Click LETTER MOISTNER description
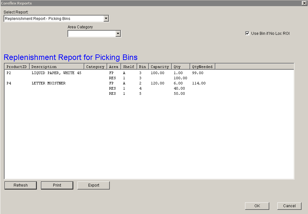The height and width of the screenshot is (214, 308). (48, 83)
